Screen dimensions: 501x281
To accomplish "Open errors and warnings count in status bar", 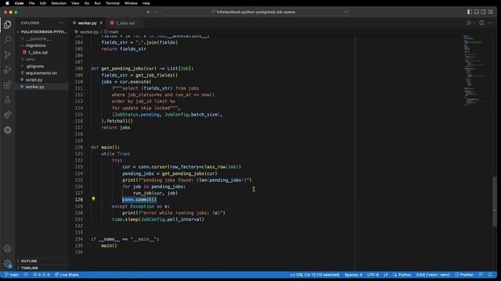I will (41, 275).
